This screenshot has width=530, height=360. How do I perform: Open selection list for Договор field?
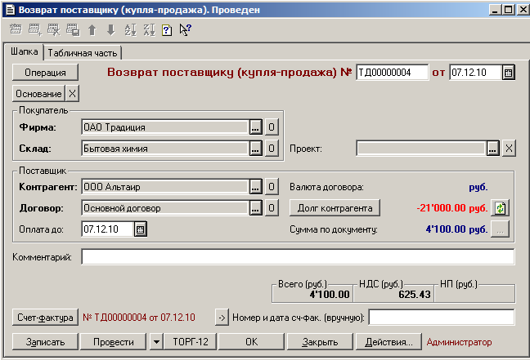pos(256,208)
